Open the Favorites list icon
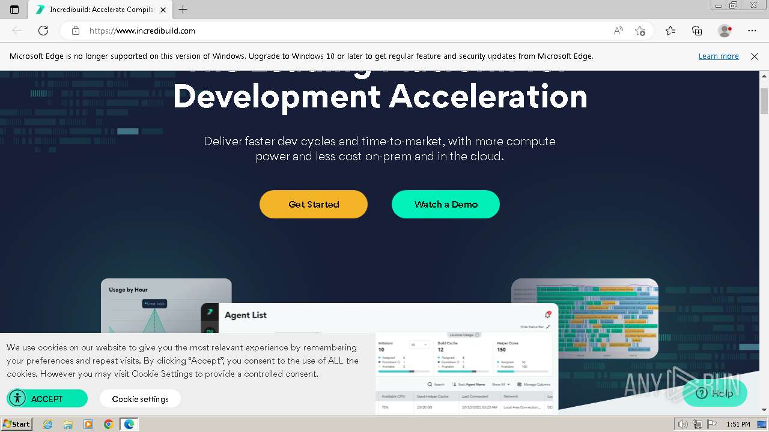Viewport: 769px width, 432px height. click(x=670, y=31)
